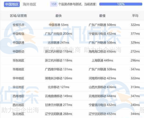Select the 华南地区 row label

(18, 69)
